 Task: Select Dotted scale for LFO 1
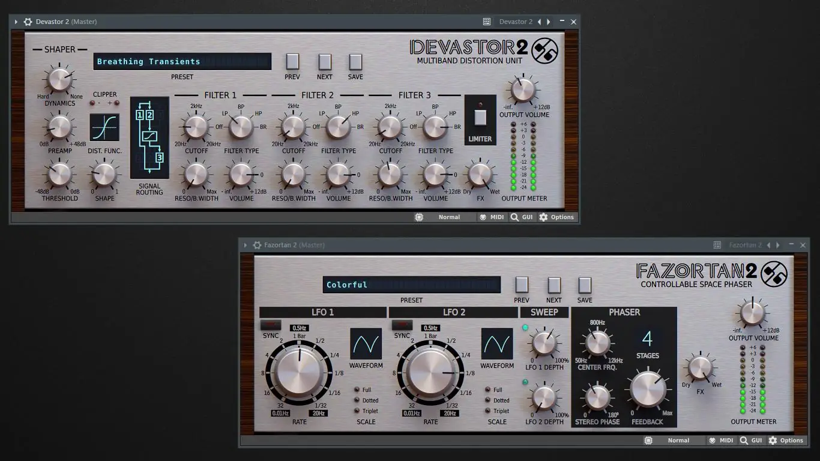point(357,400)
